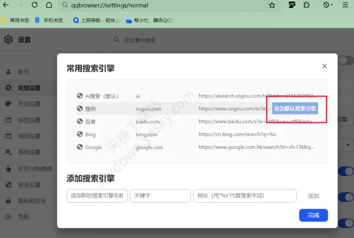Image resolution: width=354 pixels, height=238 pixels.
Task: Open the 常用书签 bookmark folder
Action: click(15, 21)
